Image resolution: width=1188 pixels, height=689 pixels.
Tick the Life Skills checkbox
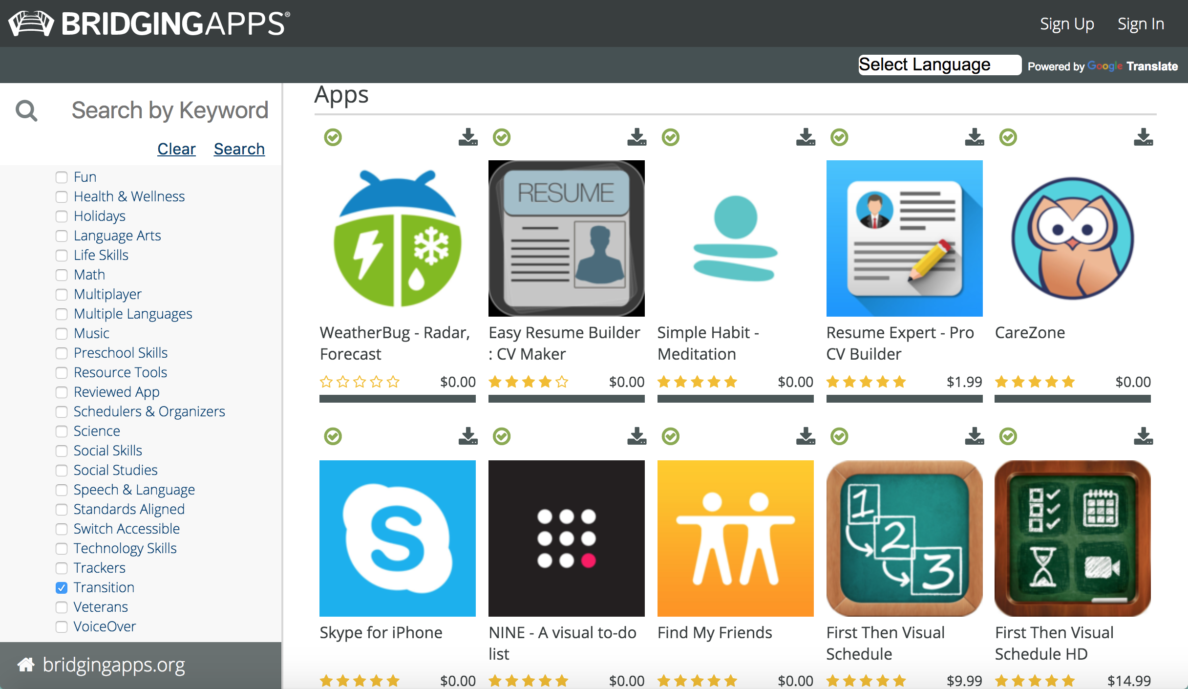click(x=62, y=256)
